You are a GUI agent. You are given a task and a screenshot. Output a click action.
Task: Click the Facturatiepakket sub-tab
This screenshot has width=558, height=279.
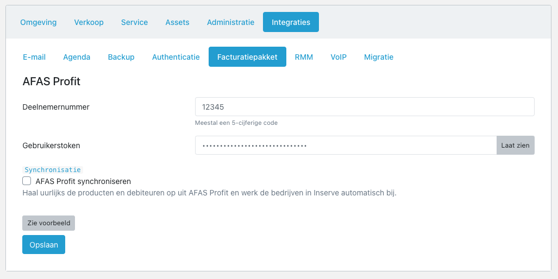pos(247,57)
